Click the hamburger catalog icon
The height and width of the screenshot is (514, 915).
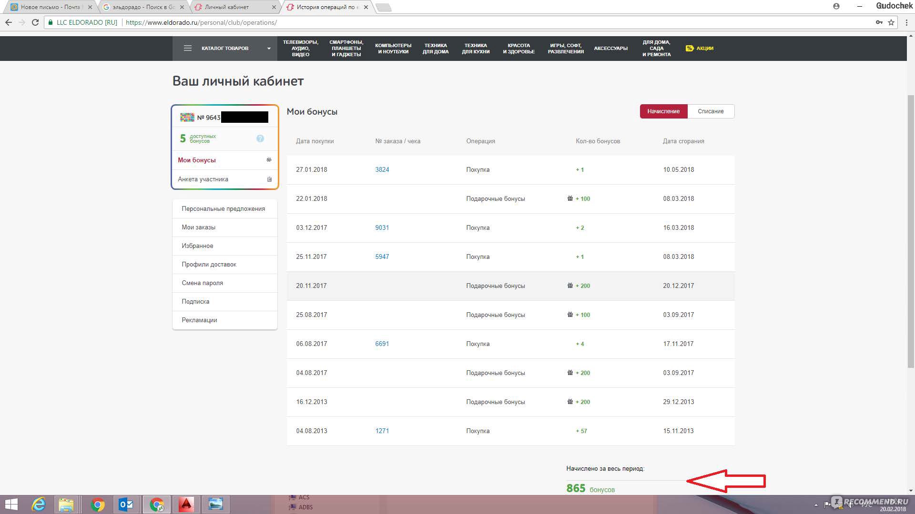point(188,48)
